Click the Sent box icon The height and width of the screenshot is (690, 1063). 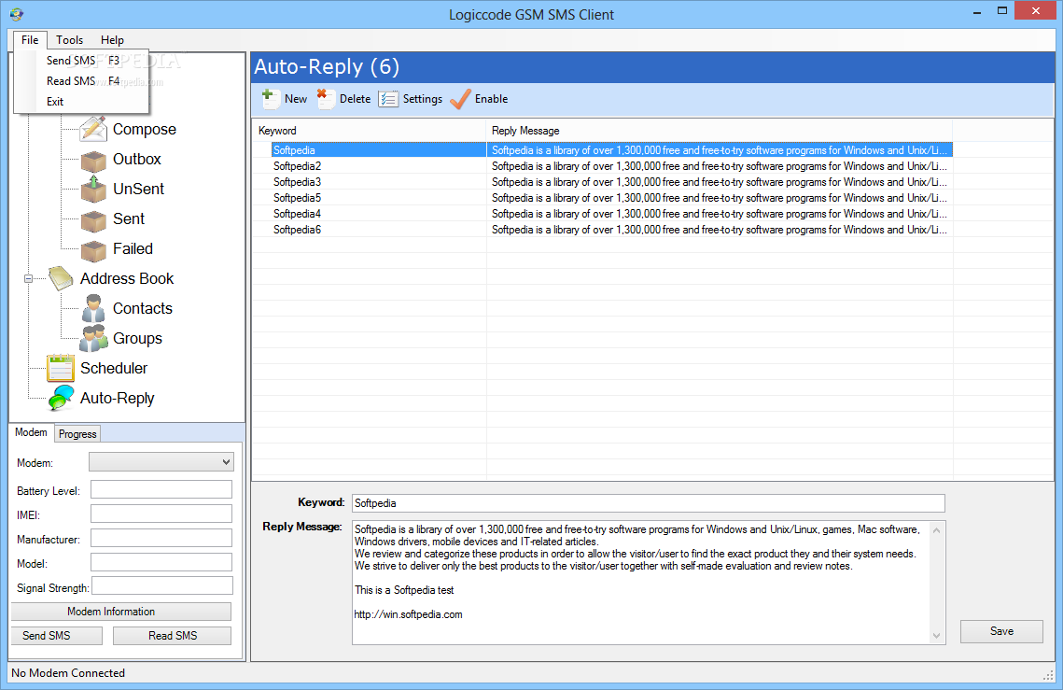click(93, 221)
